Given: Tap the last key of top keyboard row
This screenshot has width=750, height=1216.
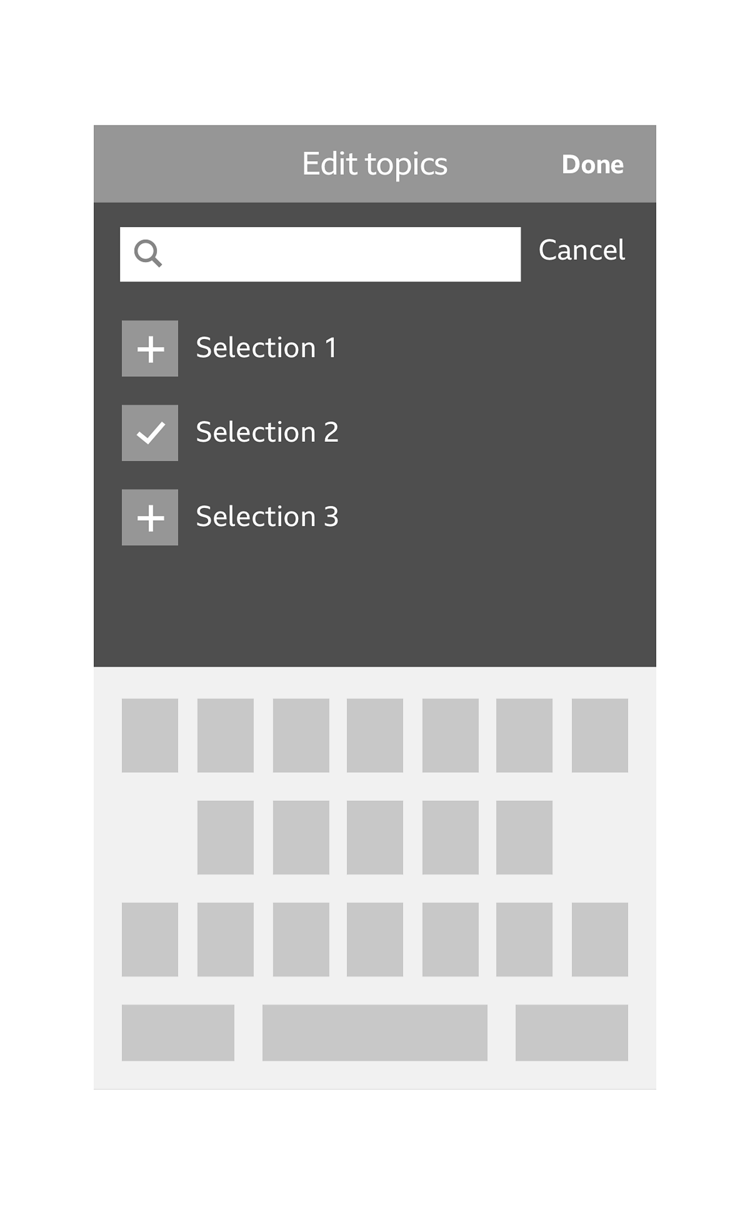Looking at the screenshot, I should pos(599,735).
